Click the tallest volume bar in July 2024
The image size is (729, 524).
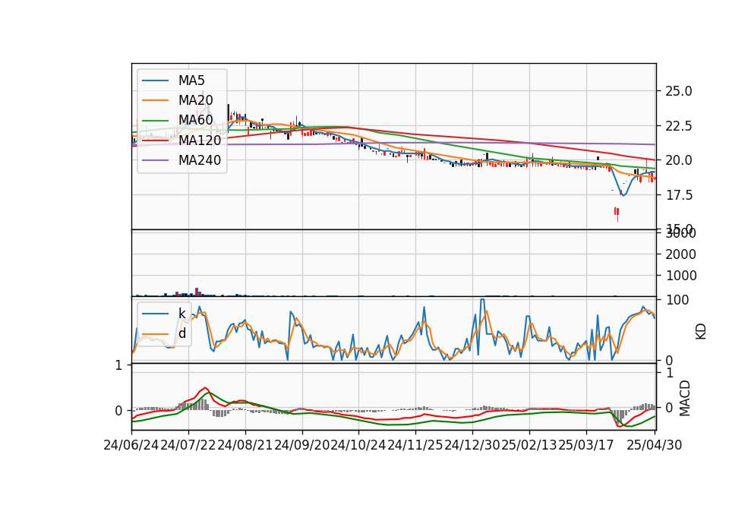click(197, 292)
